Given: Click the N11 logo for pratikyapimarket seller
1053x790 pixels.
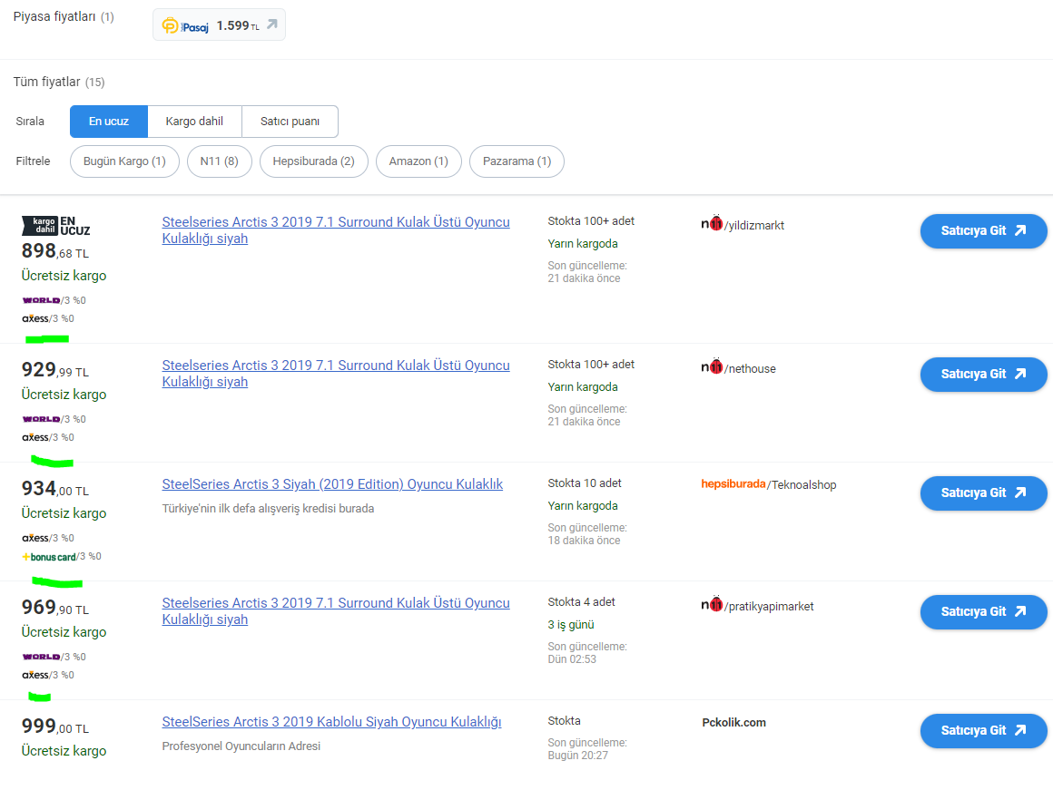Looking at the screenshot, I should [713, 605].
